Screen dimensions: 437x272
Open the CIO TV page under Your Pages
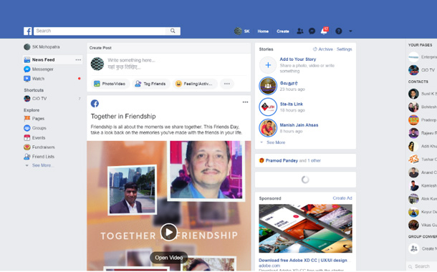[x=423, y=70]
